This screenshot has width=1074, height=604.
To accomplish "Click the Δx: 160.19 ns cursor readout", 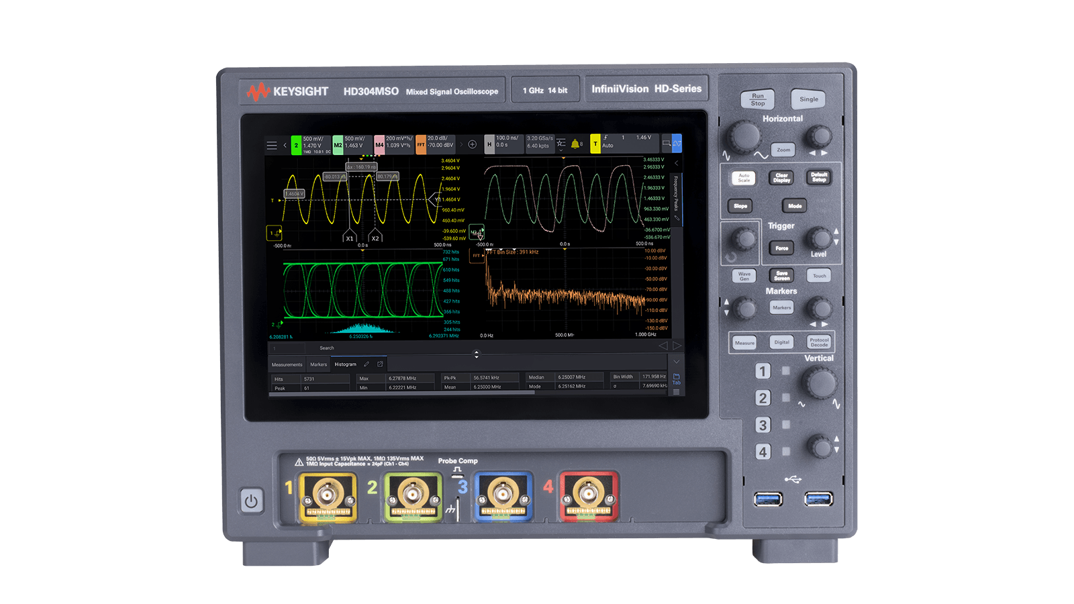I will (362, 167).
